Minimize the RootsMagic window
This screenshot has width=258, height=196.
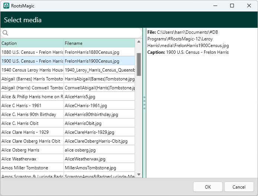click(x=215, y=6)
